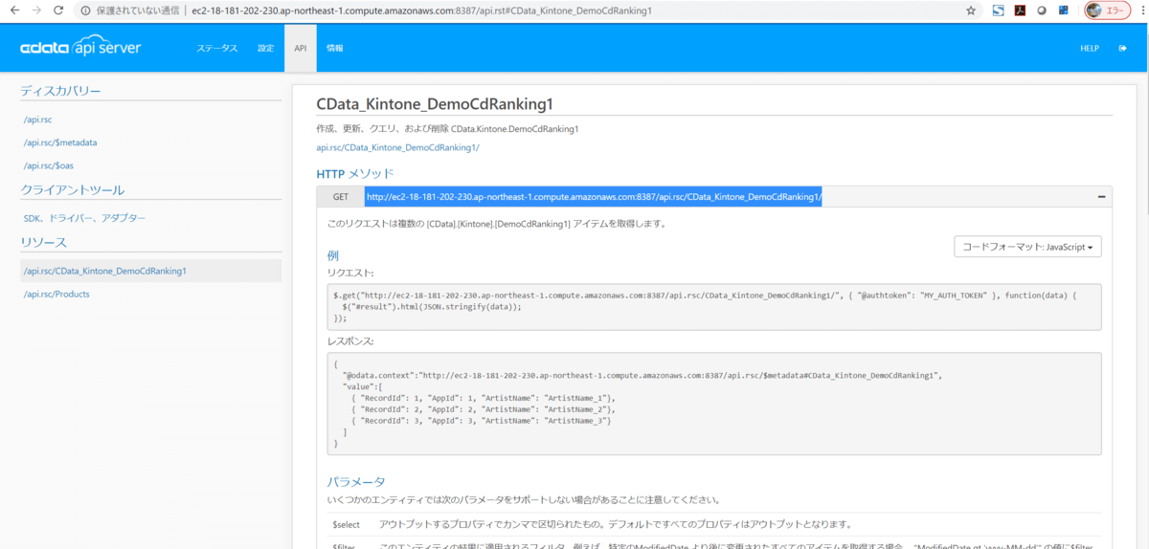Open the Chrome three-dot menu
Screen dimensions: 1149x549
click(1138, 11)
